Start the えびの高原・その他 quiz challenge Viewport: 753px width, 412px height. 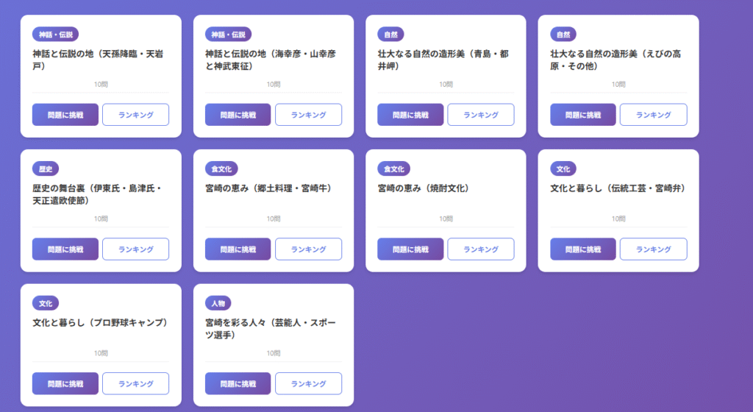(582, 115)
